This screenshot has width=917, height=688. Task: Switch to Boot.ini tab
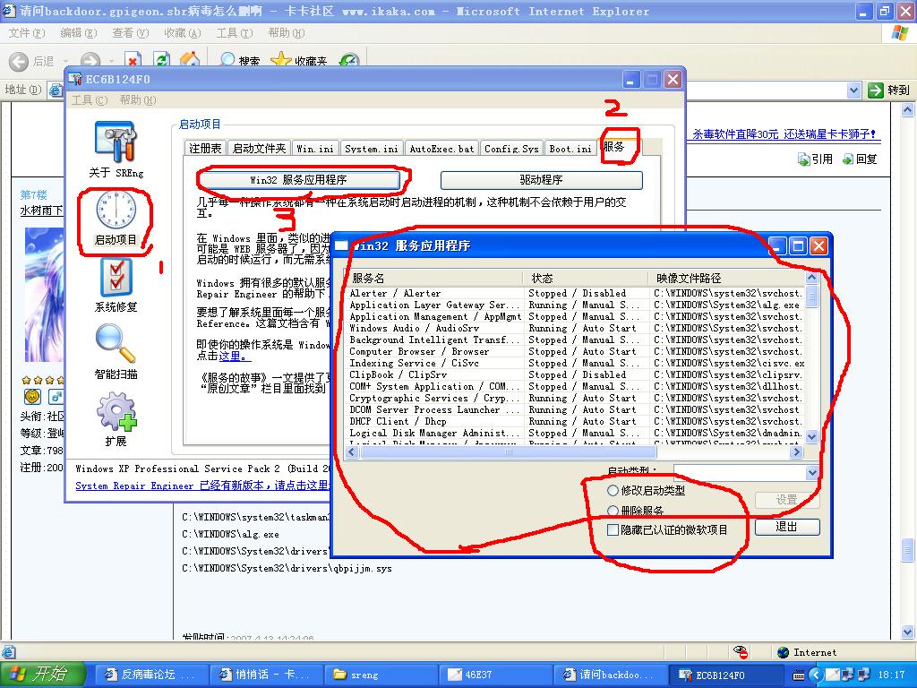(570, 149)
